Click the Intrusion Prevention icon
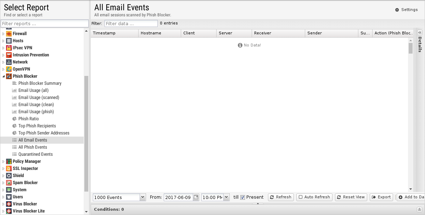This screenshot has height=215, width=425. point(9,55)
